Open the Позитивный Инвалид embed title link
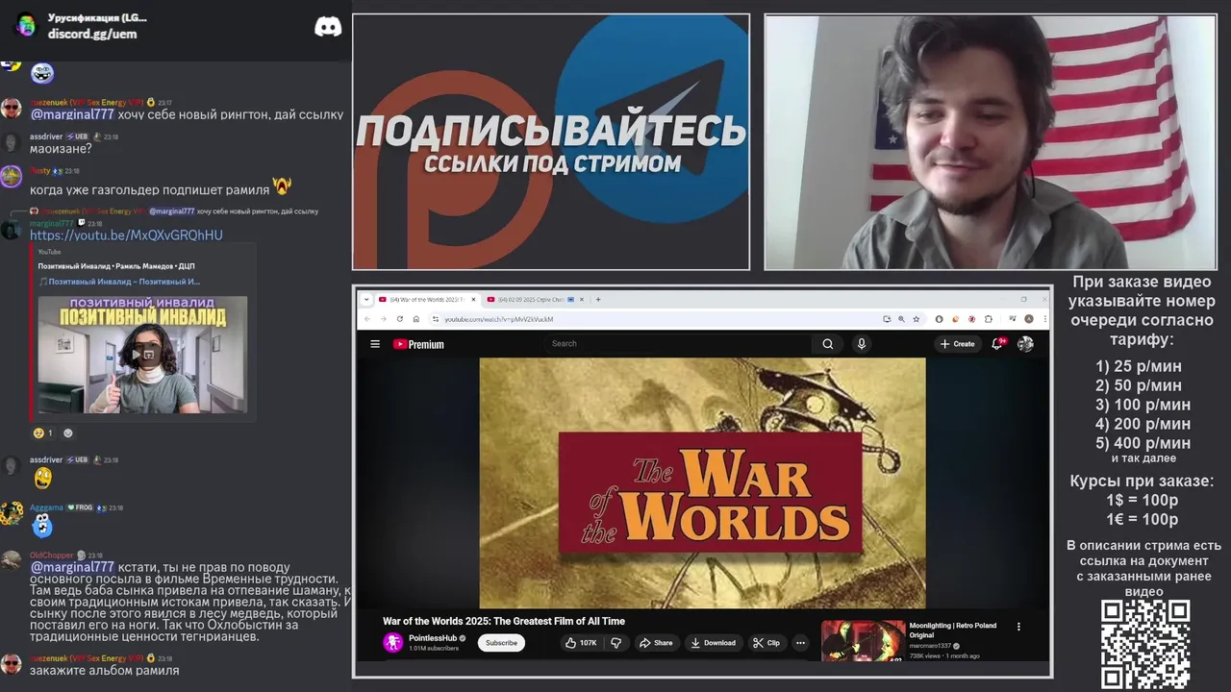Viewport: 1231px width, 692px height. pos(124,282)
